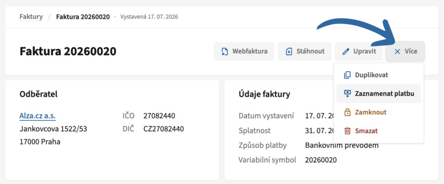Click the Upravit pencil icon
This screenshot has height=184, width=444.
(x=346, y=51)
